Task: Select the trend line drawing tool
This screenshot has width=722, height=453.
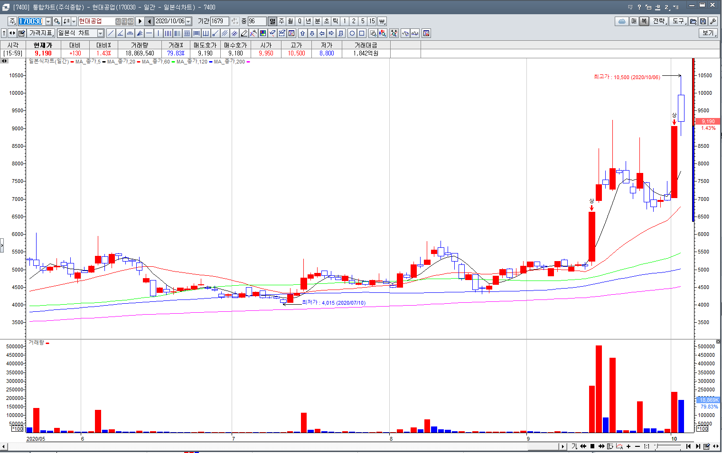Action: click(x=111, y=33)
